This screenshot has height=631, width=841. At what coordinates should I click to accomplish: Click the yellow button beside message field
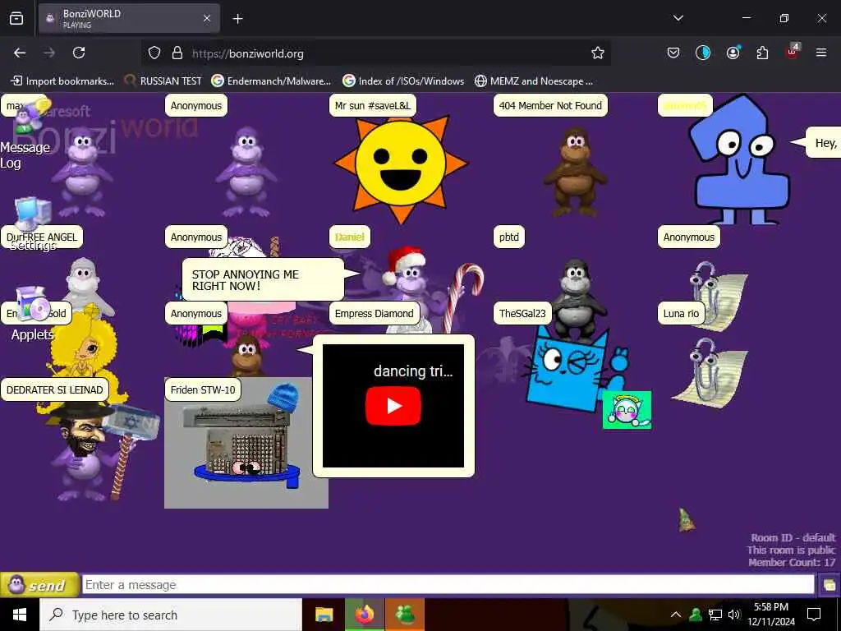point(829,585)
